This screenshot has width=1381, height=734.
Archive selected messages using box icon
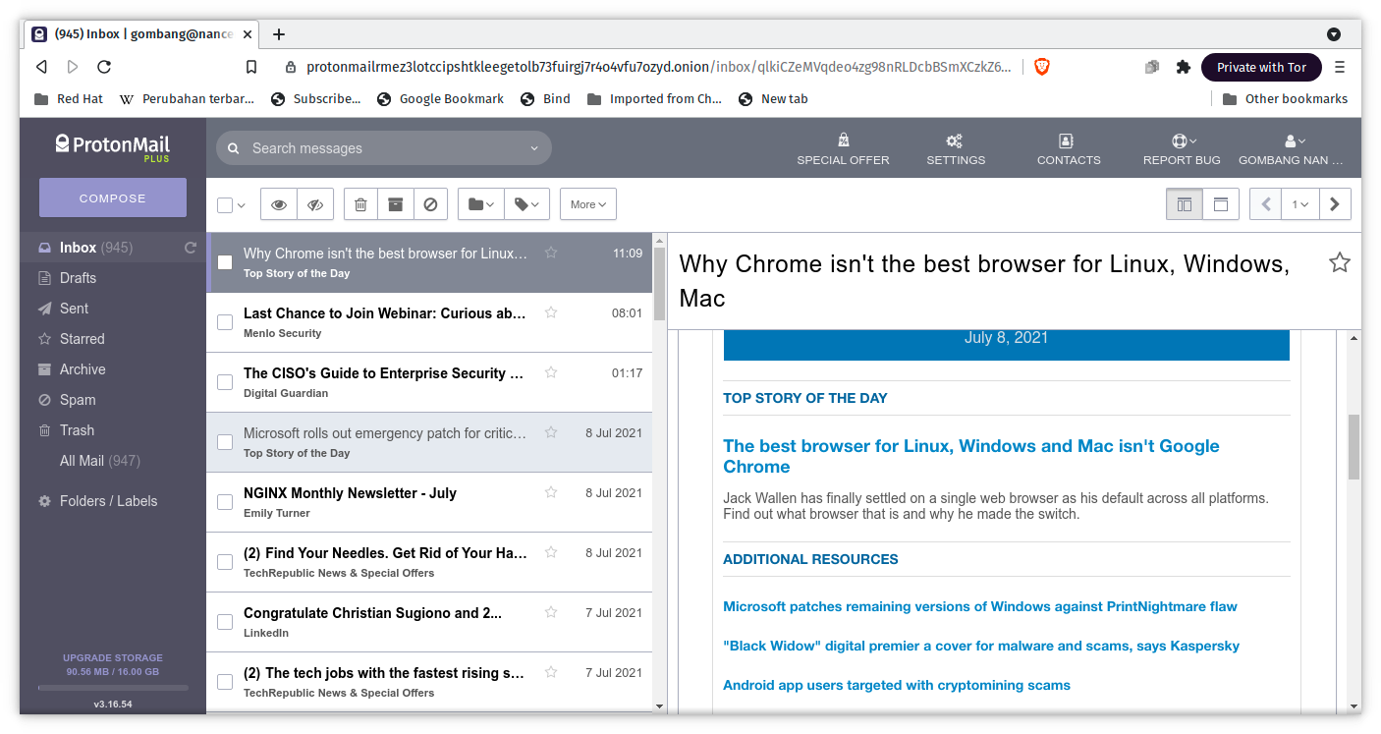tap(395, 204)
